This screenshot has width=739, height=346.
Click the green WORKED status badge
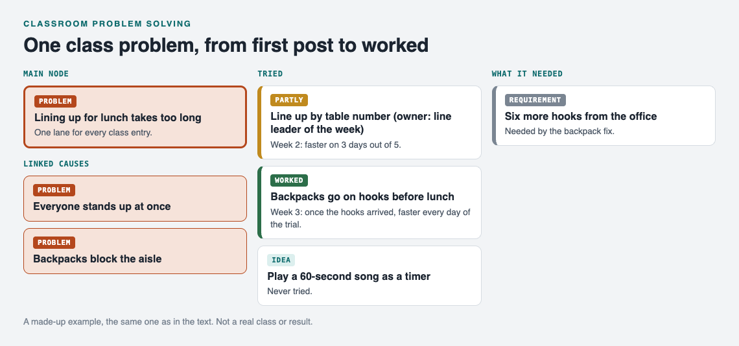(x=289, y=180)
